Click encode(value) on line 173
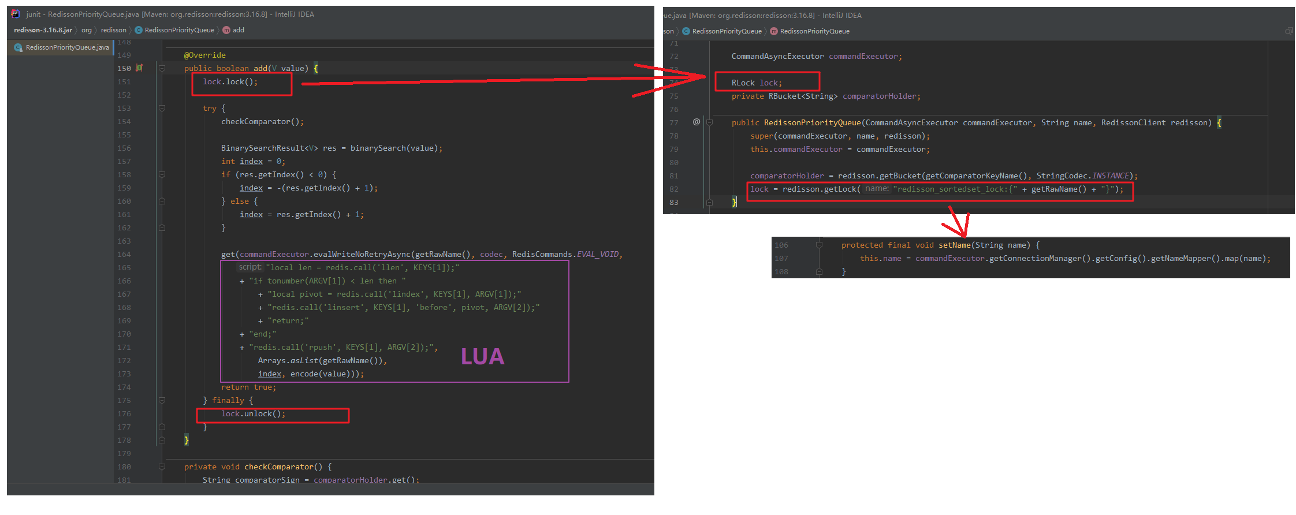 320,374
